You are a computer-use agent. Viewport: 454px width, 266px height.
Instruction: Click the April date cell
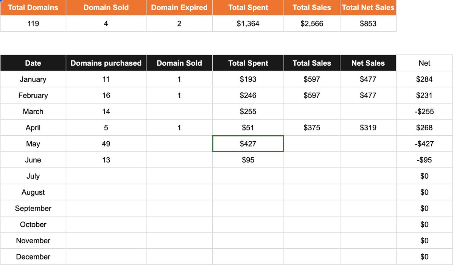click(33, 128)
